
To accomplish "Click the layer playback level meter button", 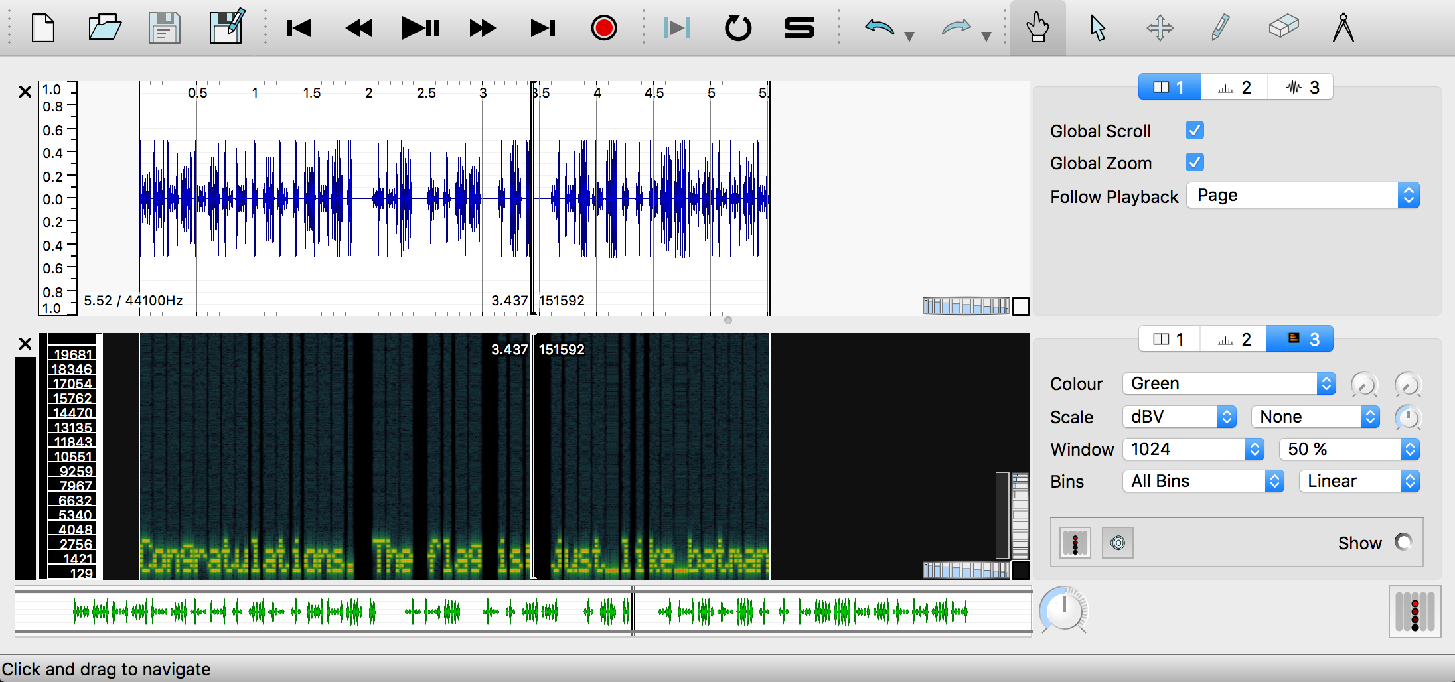I will point(1075,543).
